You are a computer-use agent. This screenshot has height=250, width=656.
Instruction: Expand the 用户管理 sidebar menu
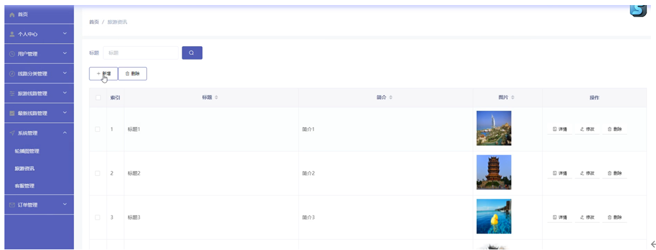(39, 54)
